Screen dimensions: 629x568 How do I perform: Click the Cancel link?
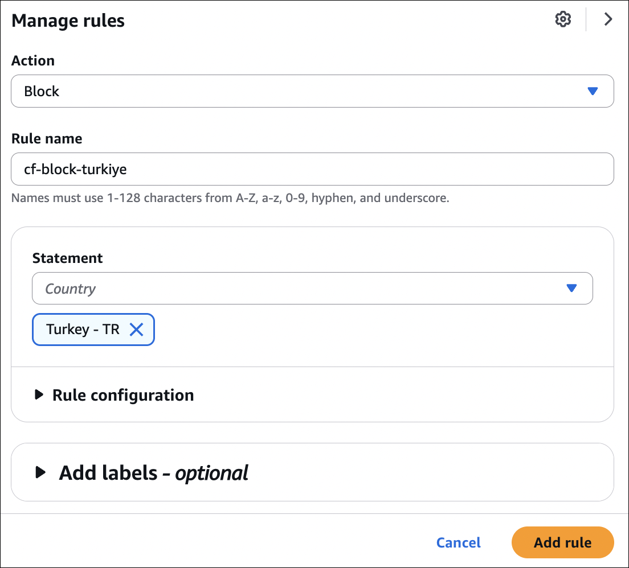(458, 542)
